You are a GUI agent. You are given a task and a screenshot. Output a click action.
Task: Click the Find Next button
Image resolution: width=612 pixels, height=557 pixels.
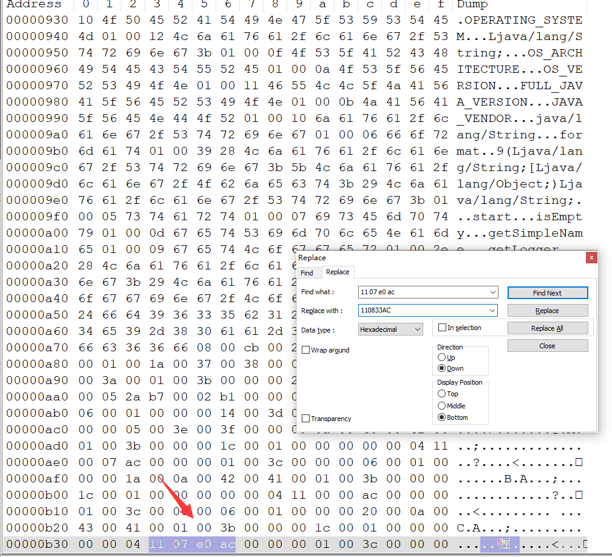coord(548,293)
